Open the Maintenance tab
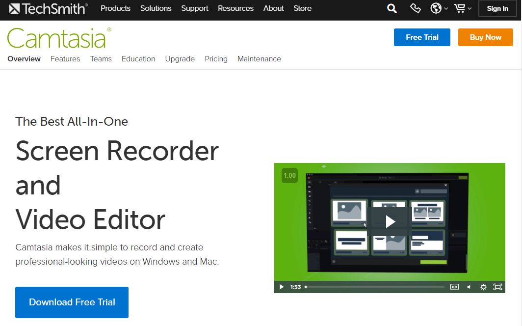This screenshot has height=326, width=522. click(259, 59)
